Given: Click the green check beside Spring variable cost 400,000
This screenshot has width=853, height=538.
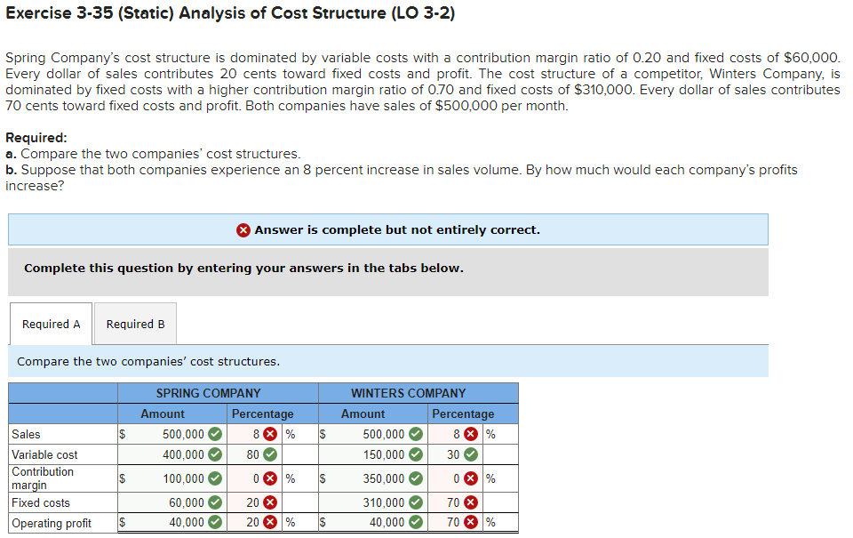Looking at the screenshot, I should click(x=213, y=454).
